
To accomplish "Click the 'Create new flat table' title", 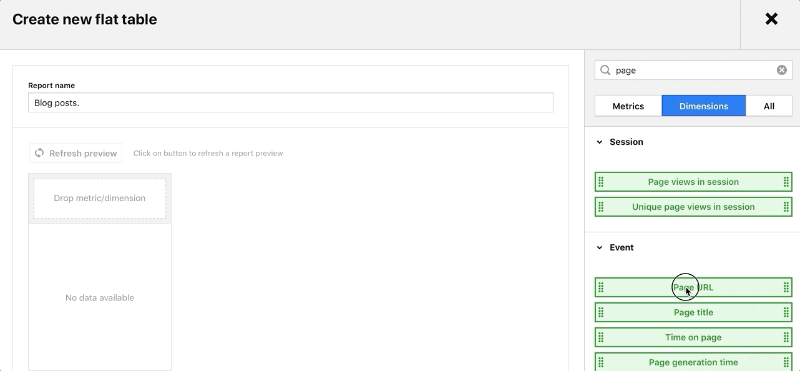I will (x=85, y=19).
